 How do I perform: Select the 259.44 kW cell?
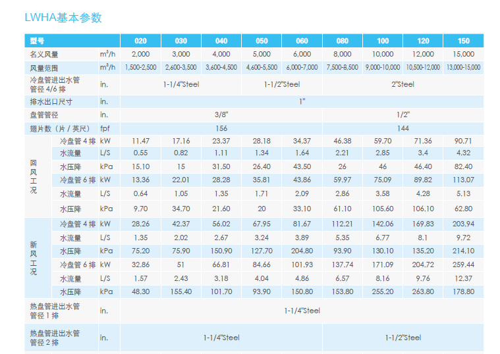[x=463, y=265]
